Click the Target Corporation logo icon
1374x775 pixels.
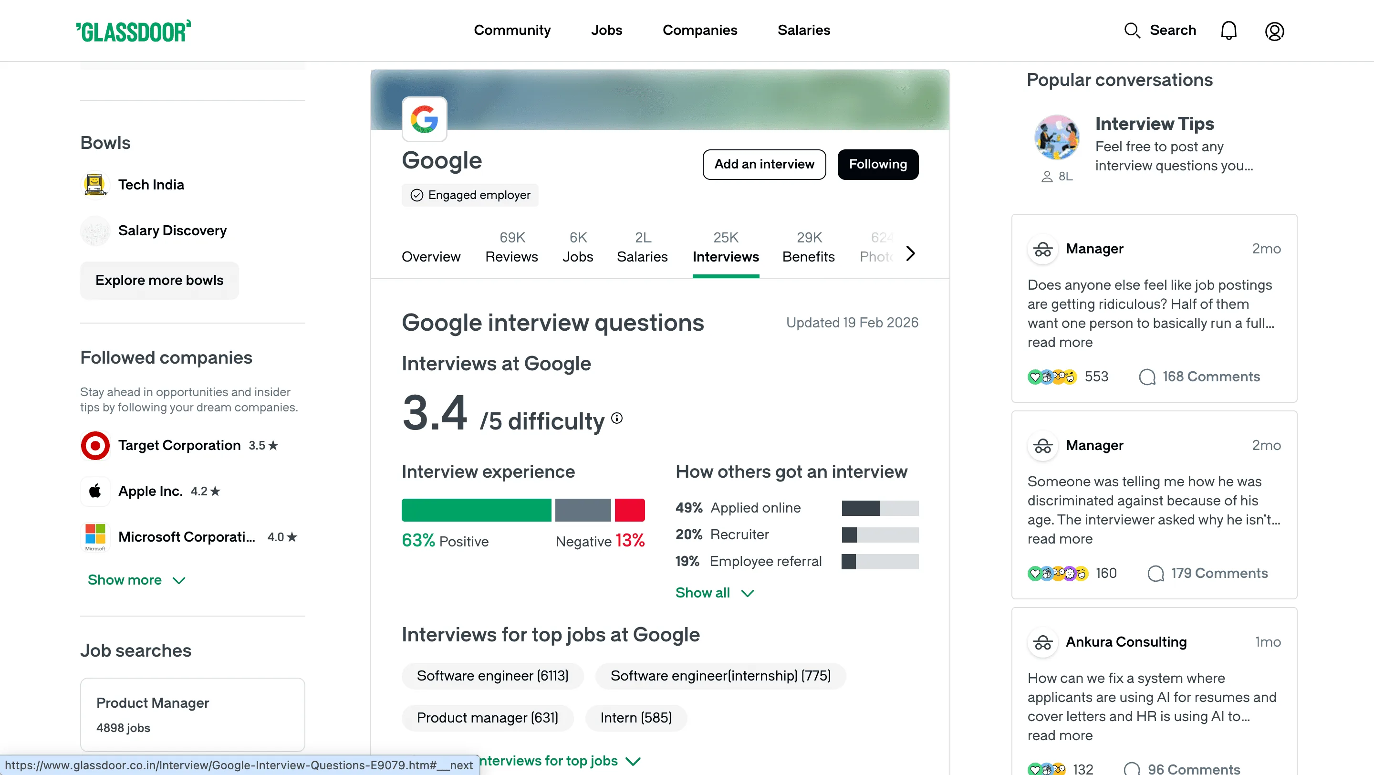pyautogui.click(x=95, y=445)
